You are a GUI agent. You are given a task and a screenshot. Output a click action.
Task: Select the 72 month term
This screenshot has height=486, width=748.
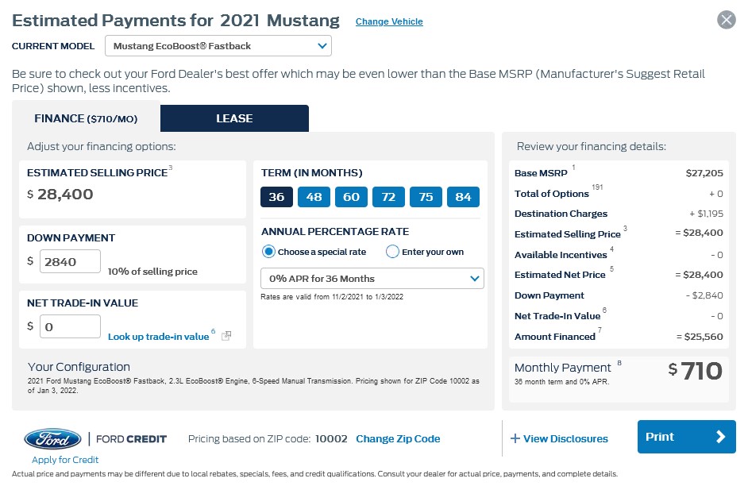[388, 197]
